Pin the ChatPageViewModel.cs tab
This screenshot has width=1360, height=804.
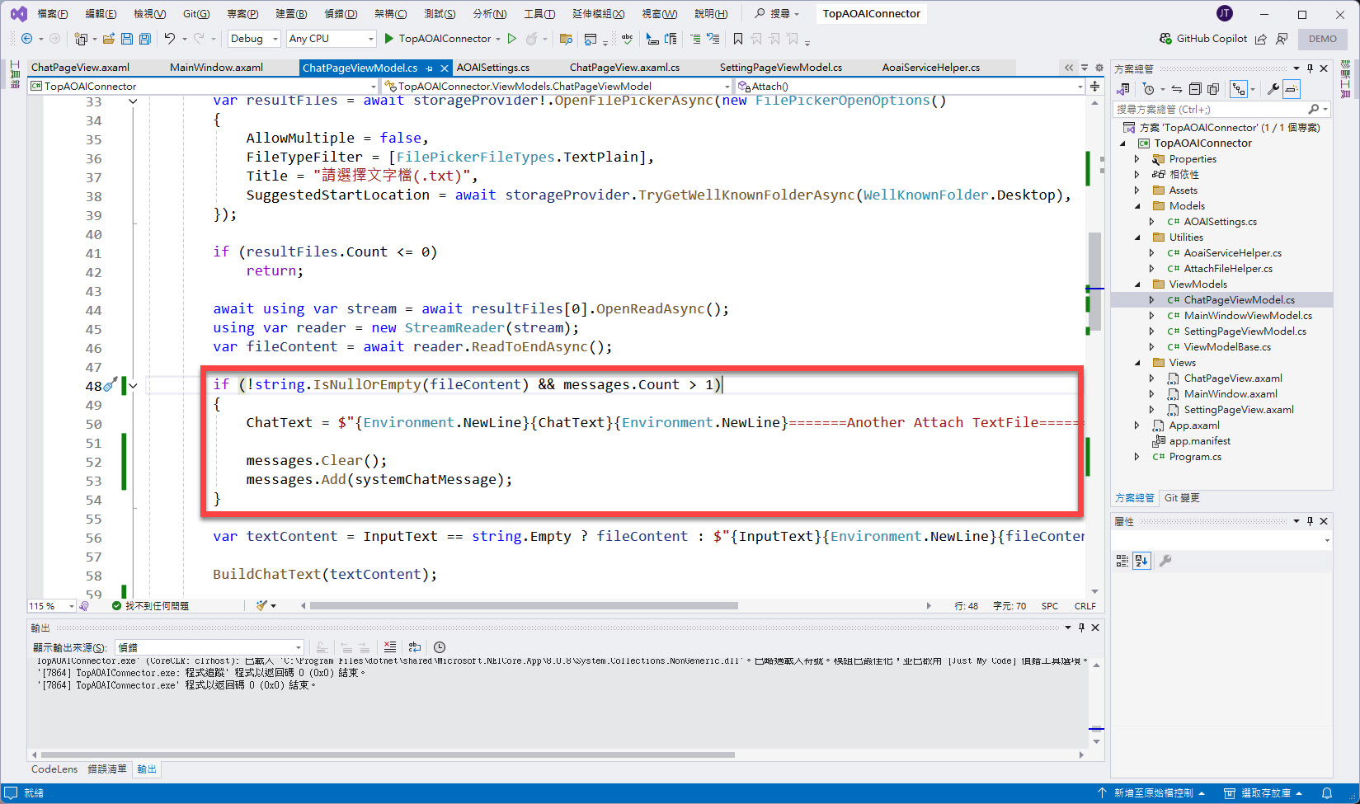click(430, 68)
